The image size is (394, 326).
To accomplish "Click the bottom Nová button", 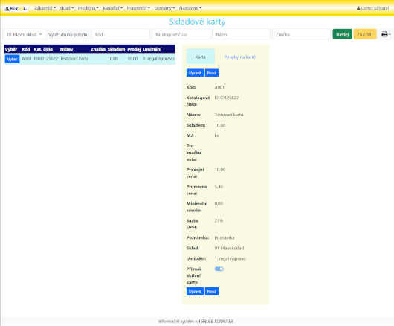I will pos(212,291).
